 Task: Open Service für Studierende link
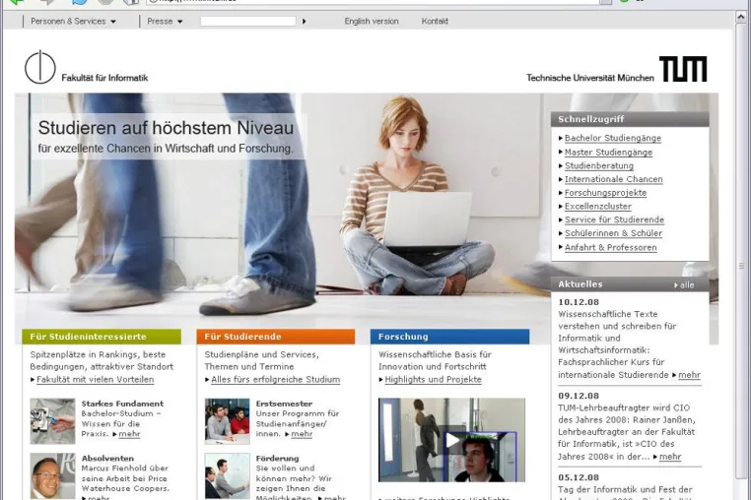(x=614, y=219)
